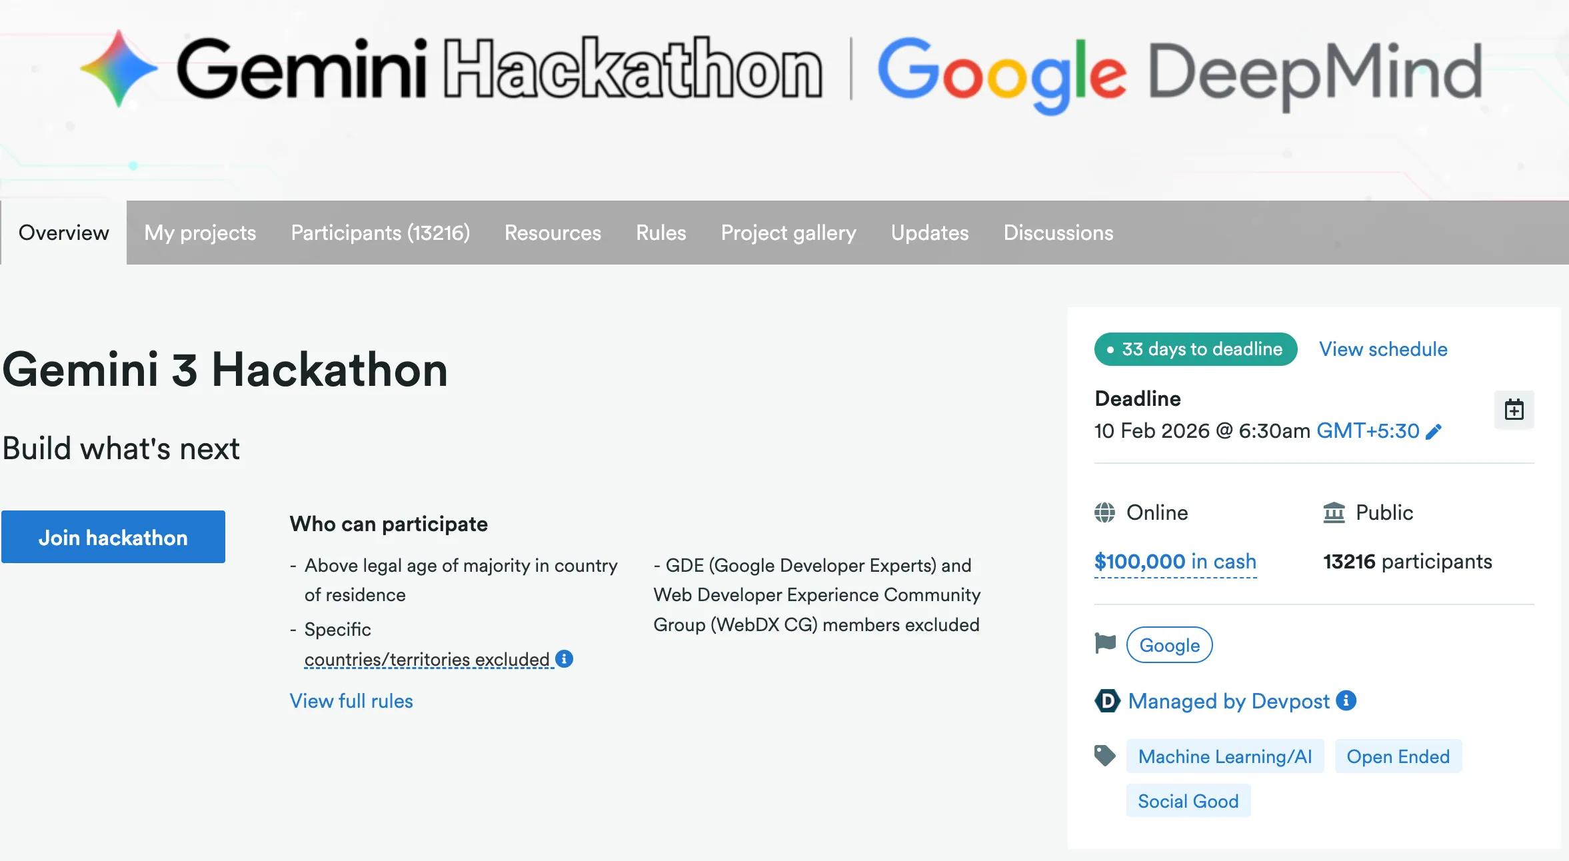This screenshot has height=861, width=1569.
Task: Click the View schedule link
Action: coord(1382,349)
